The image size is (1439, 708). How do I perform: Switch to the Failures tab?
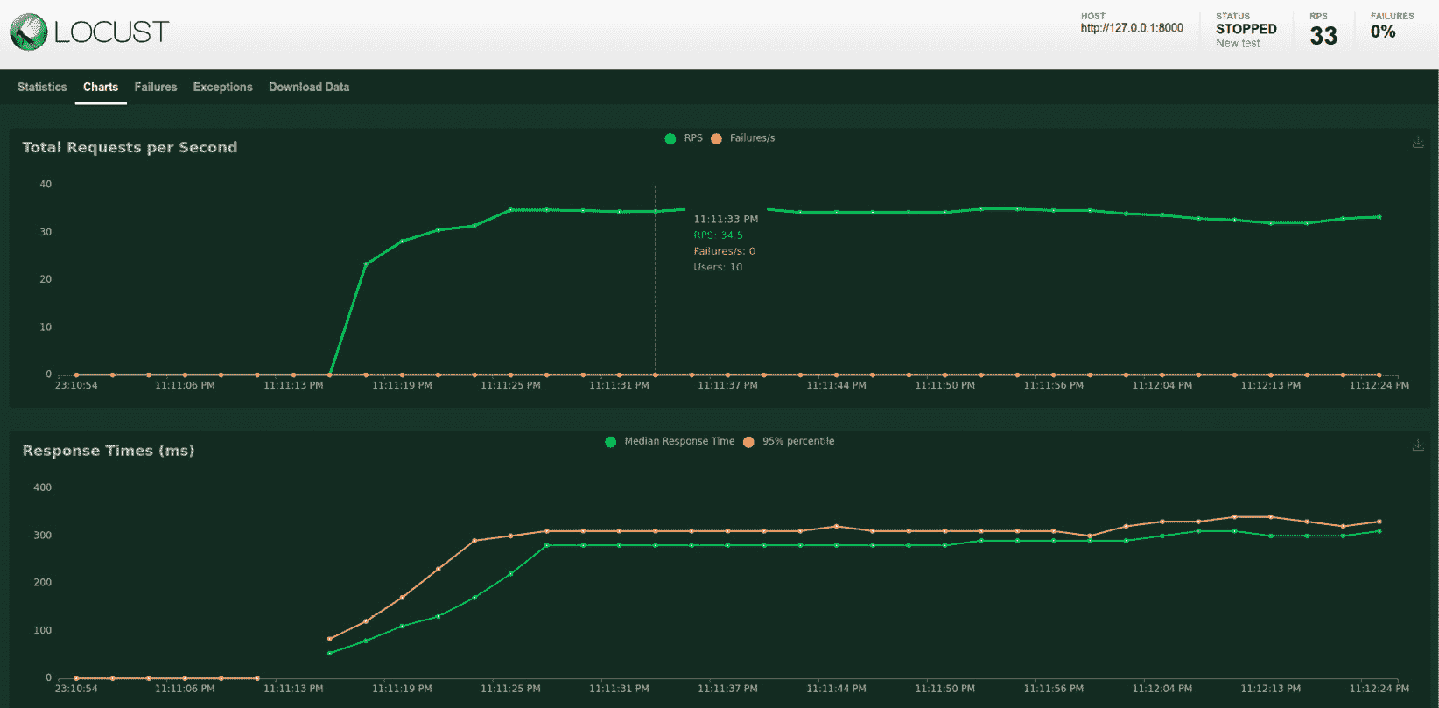(156, 87)
